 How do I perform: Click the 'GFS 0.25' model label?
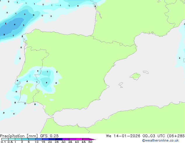(49, 136)
